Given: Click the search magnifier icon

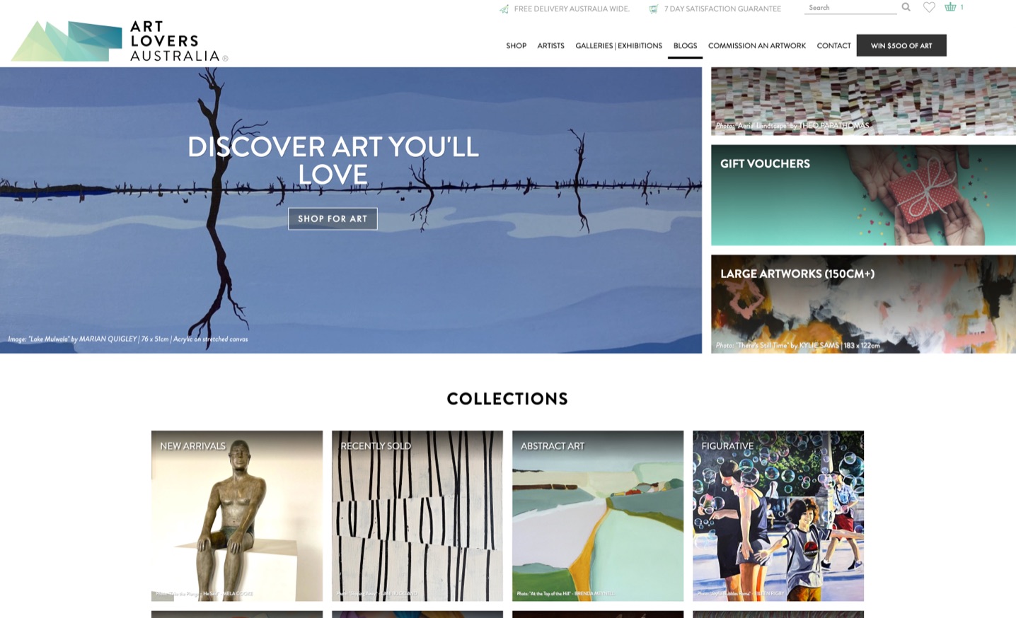Looking at the screenshot, I should pos(906,7).
